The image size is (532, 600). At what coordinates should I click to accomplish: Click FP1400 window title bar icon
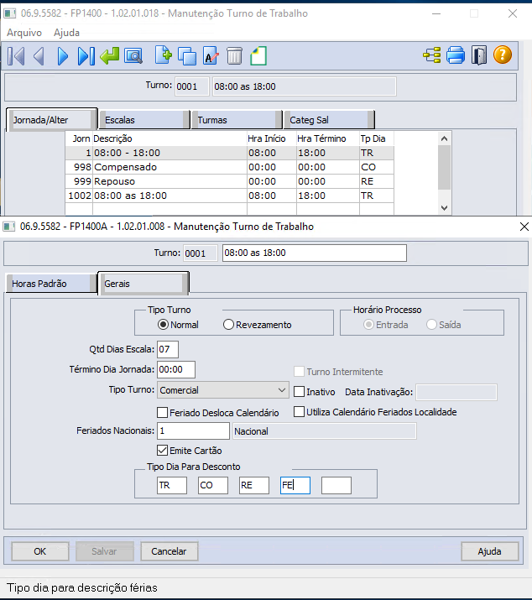[x=9, y=13]
